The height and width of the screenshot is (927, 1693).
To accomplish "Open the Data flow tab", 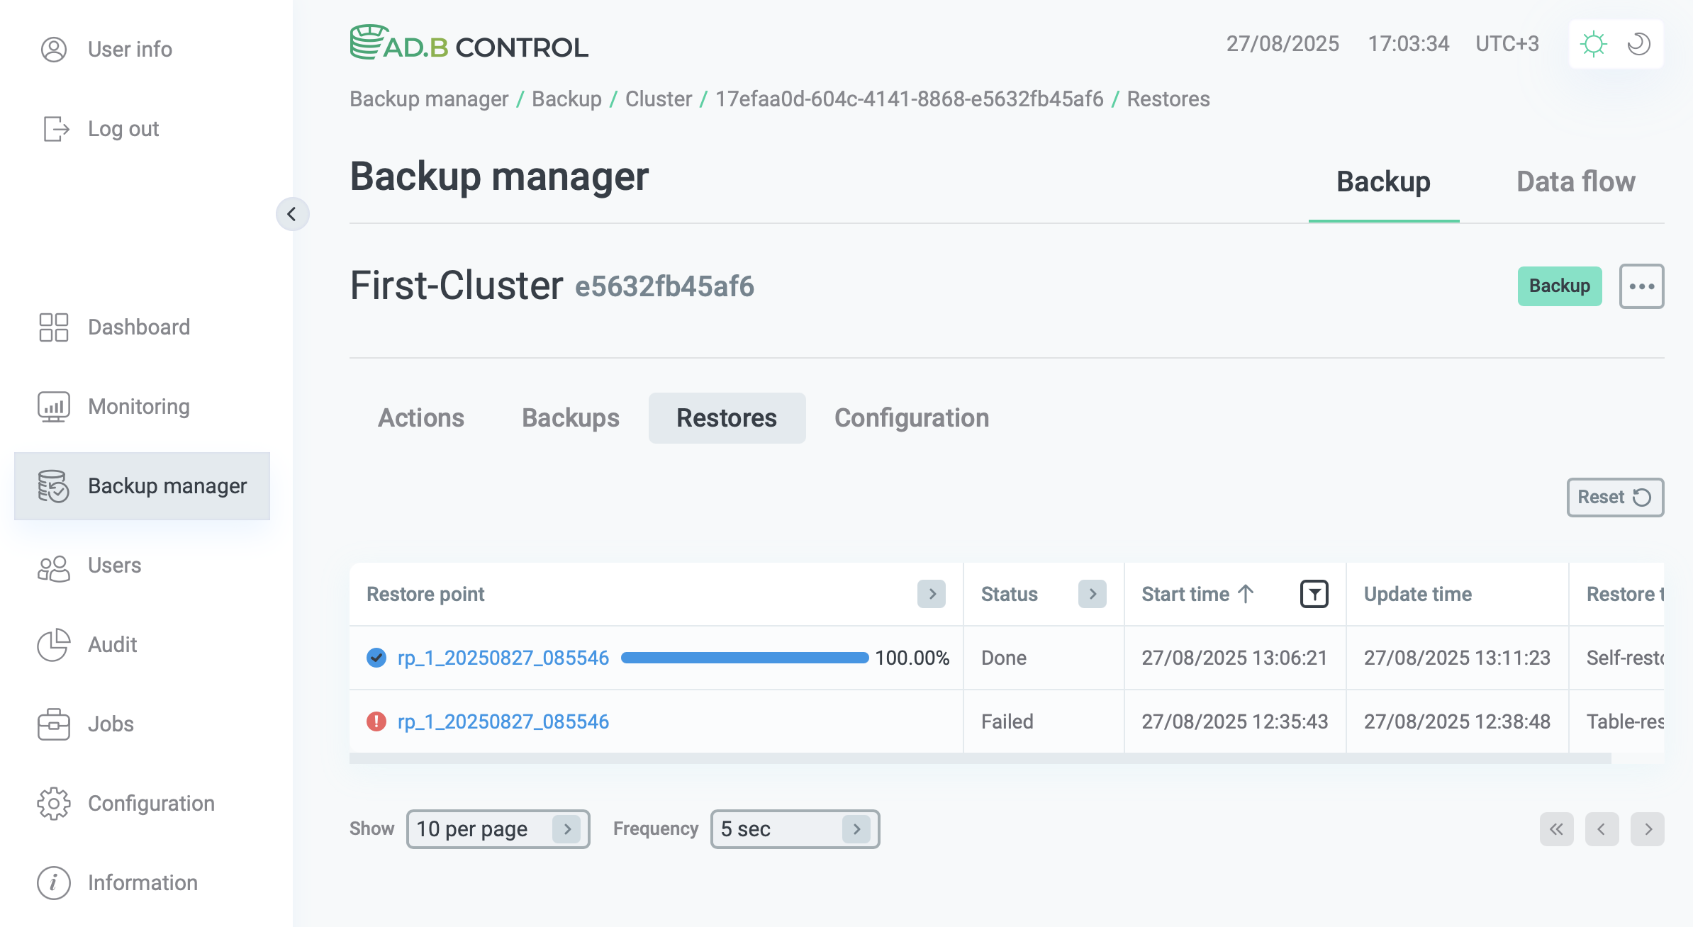I will [x=1575, y=182].
